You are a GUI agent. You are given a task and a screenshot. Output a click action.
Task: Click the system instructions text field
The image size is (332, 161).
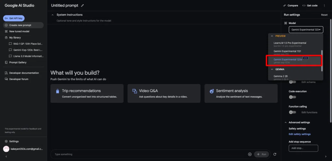(x=84, y=21)
